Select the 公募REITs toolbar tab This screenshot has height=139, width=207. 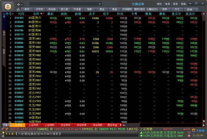[152, 9]
